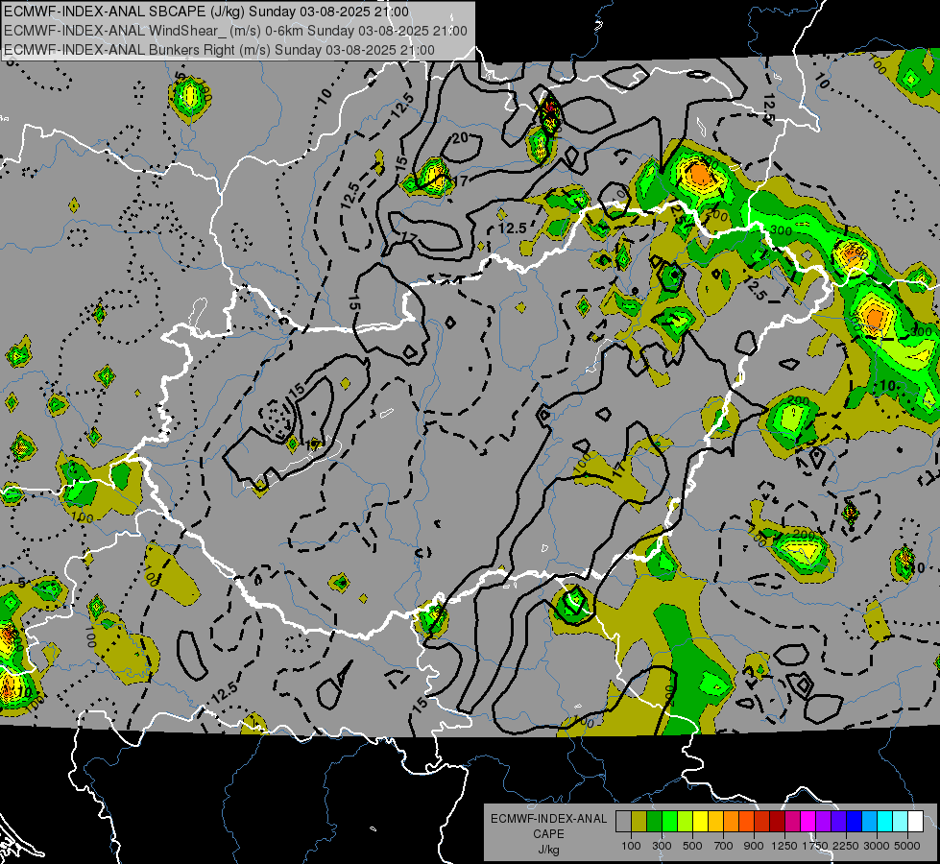Image resolution: width=940 pixels, height=864 pixels.
Task: Click the J/kg unit label in legend
Action: [548, 850]
